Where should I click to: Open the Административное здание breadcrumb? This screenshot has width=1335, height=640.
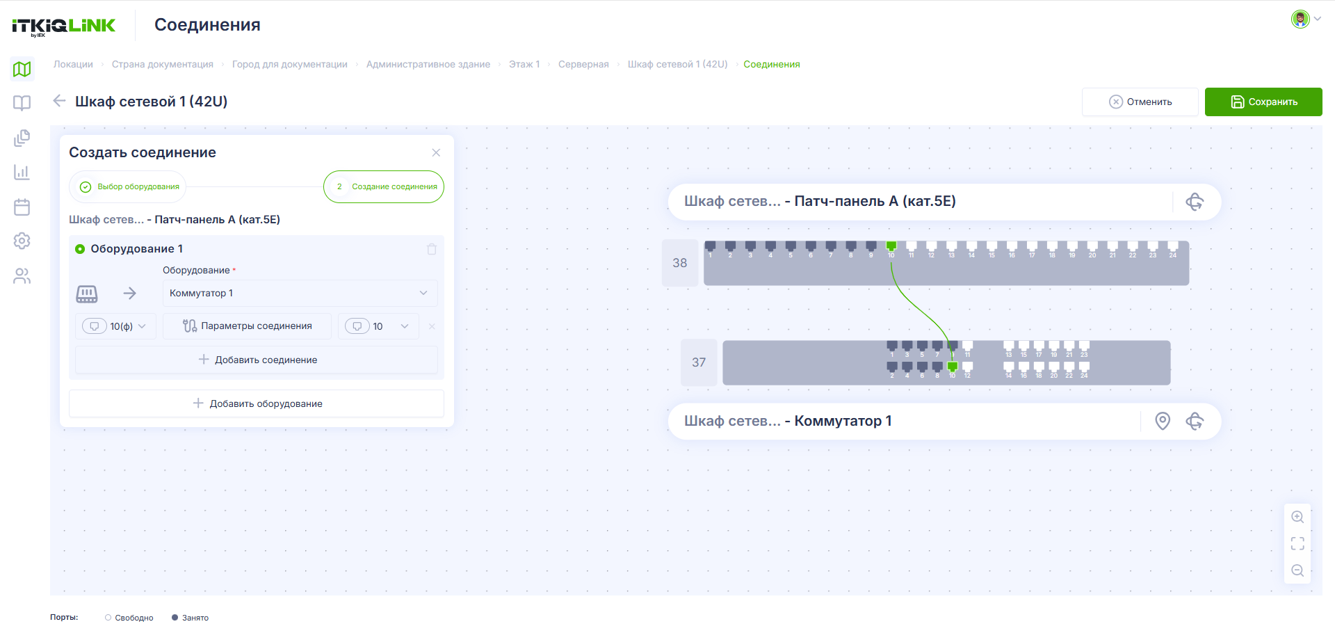coord(428,64)
